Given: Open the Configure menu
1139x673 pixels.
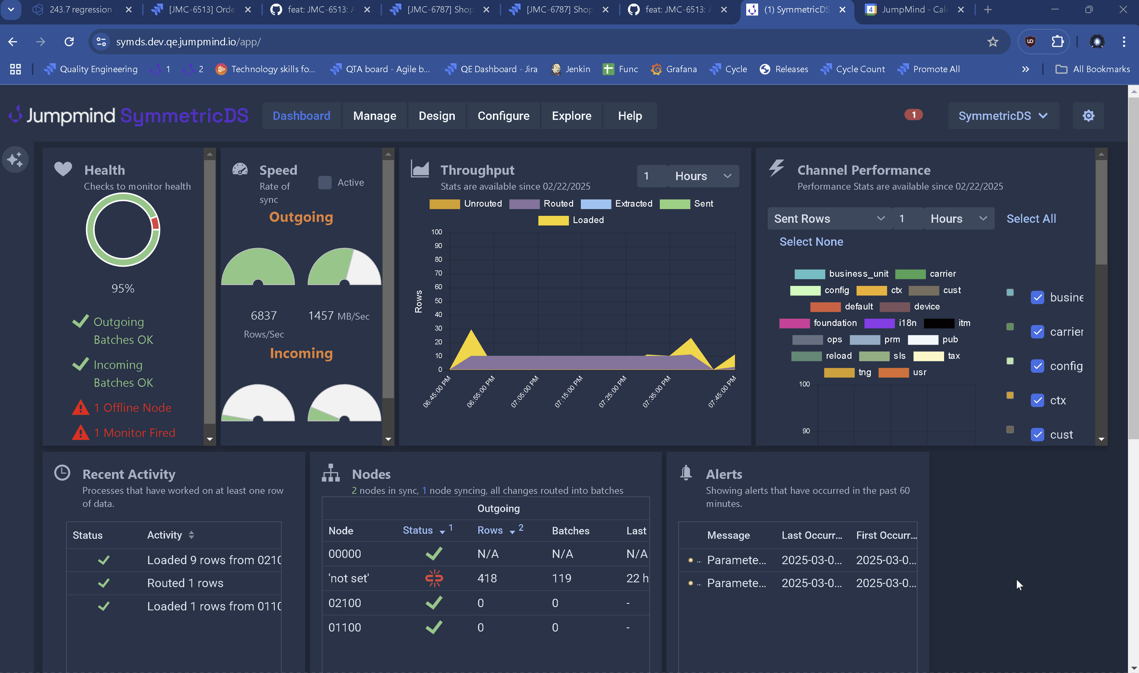Looking at the screenshot, I should click(504, 116).
